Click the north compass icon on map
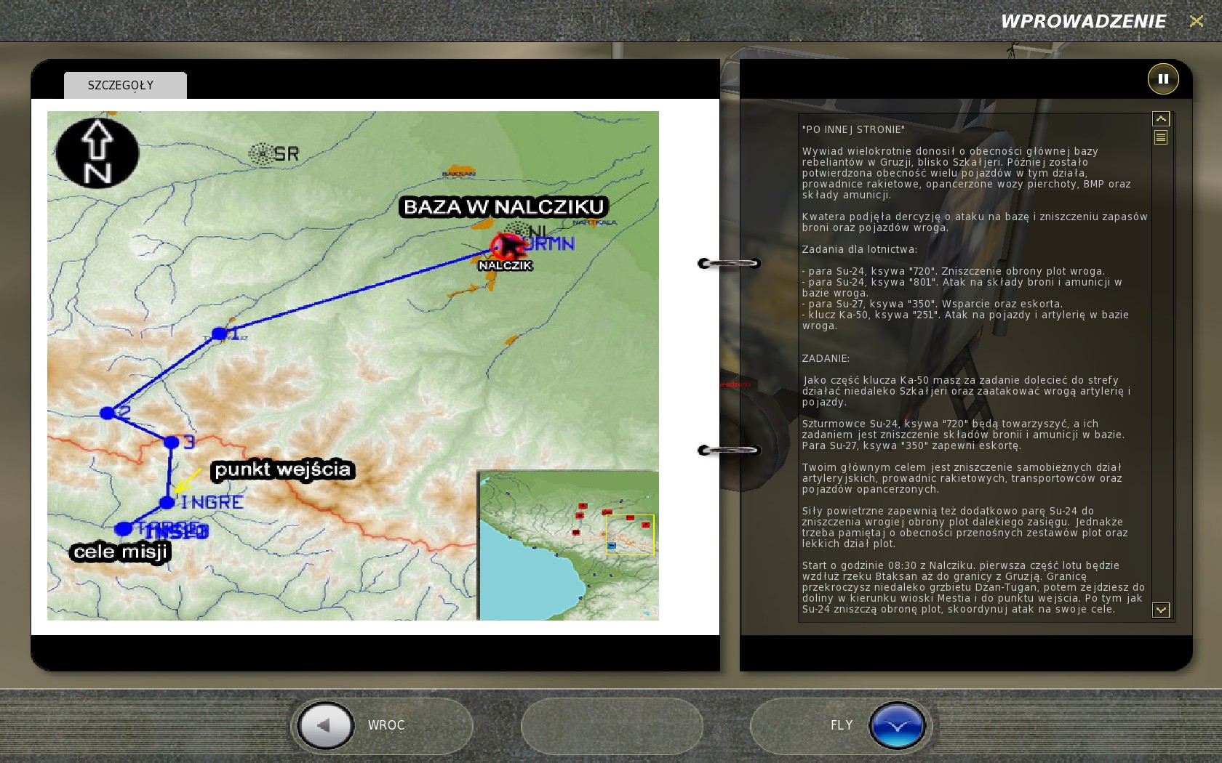Viewport: 1222px width, 763px height. [x=97, y=153]
